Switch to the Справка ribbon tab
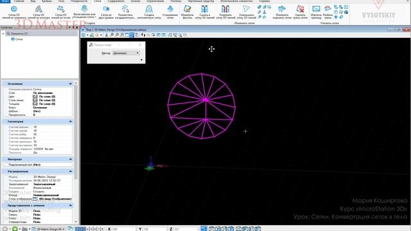The image size is (411, 231). 264,1
